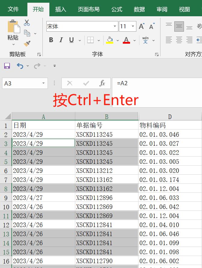Image resolution: width=202 pixels, height=268 pixels.
Task: Switch to 页面布局 tab
Action: pyautogui.click(x=89, y=9)
